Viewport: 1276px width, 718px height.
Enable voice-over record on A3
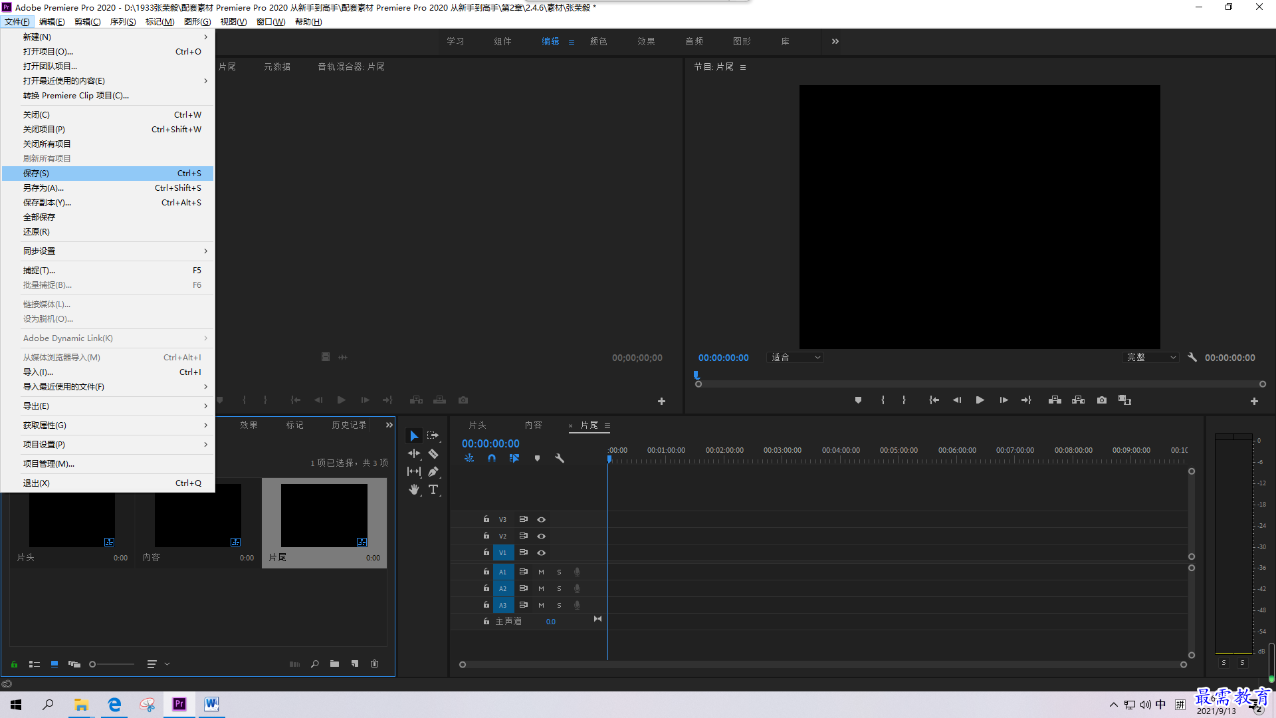[577, 606]
